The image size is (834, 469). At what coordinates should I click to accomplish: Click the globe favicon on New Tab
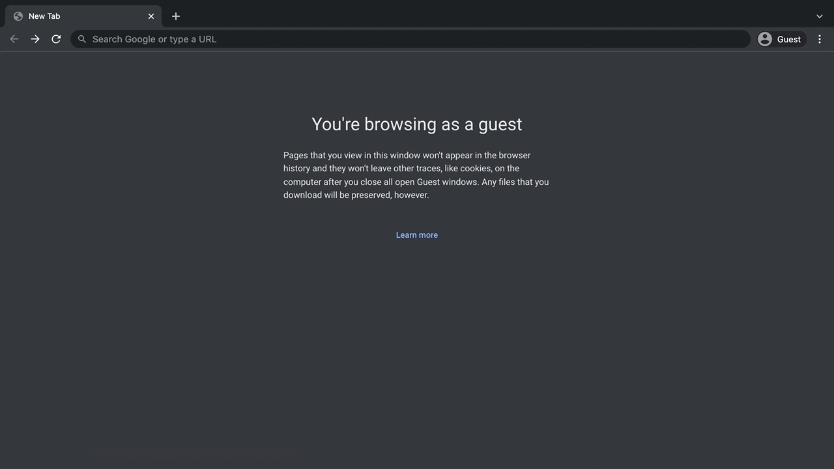18,16
